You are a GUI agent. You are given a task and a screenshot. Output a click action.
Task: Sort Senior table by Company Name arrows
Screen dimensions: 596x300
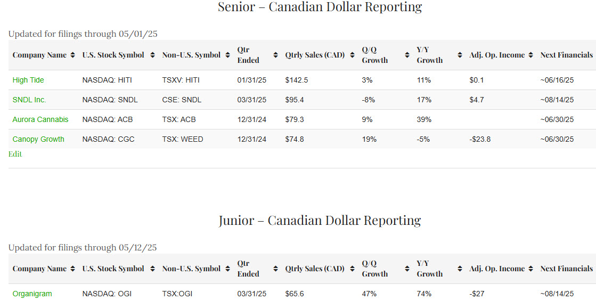pos(72,55)
